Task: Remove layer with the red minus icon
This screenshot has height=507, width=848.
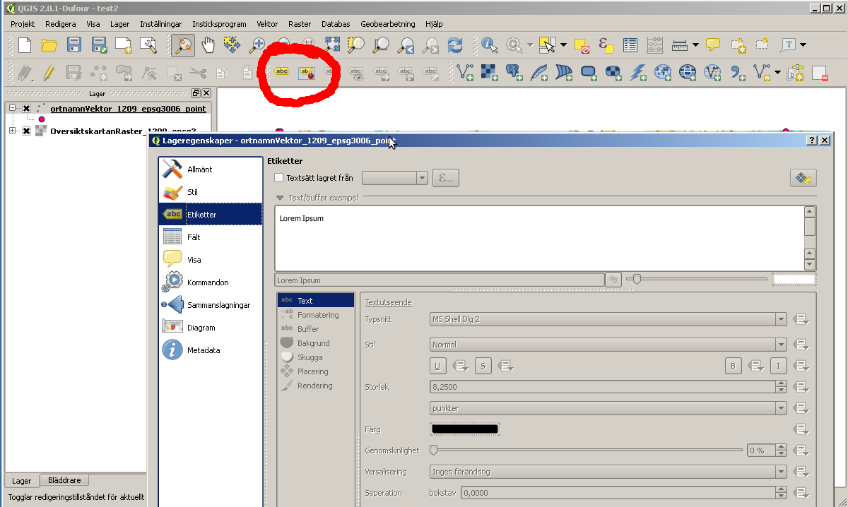Action: pos(820,72)
